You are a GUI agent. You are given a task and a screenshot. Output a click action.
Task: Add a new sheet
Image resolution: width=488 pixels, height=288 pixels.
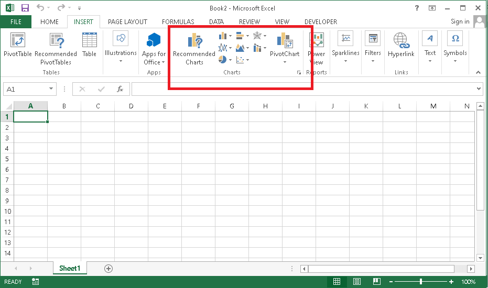(x=109, y=269)
